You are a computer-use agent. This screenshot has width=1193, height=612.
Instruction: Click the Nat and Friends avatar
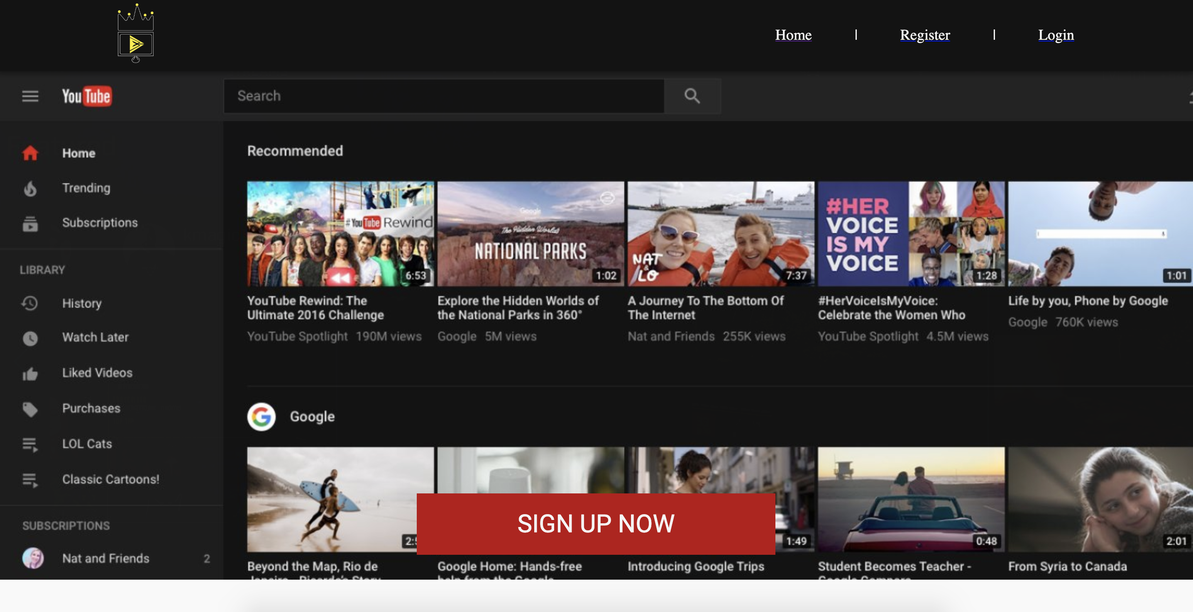33,559
